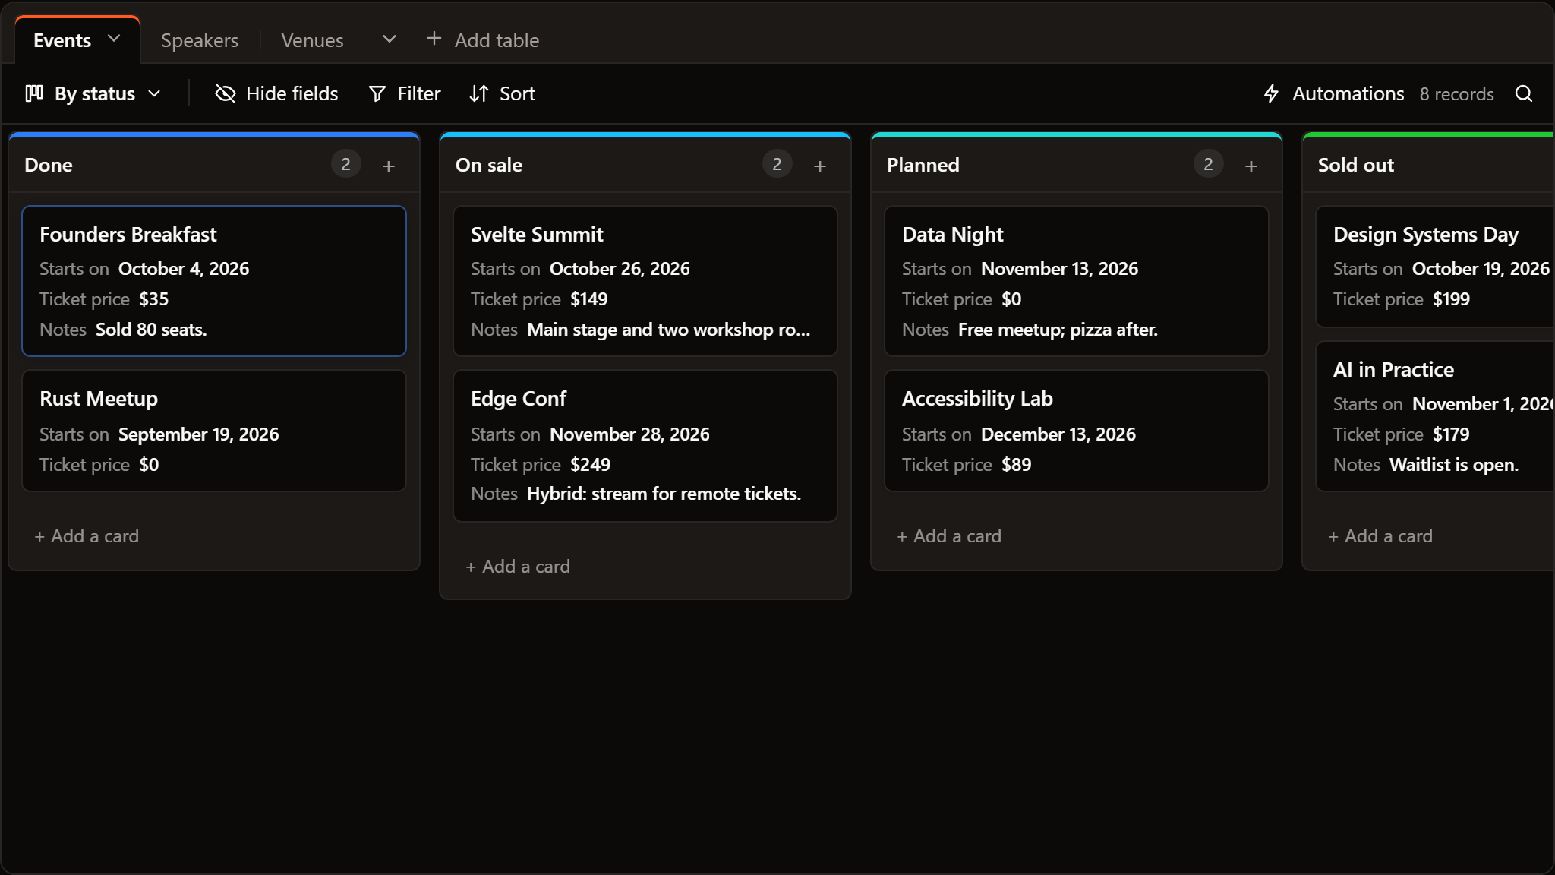Click the 8 records count label
This screenshot has height=875, width=1555.
coord(1456,94)
